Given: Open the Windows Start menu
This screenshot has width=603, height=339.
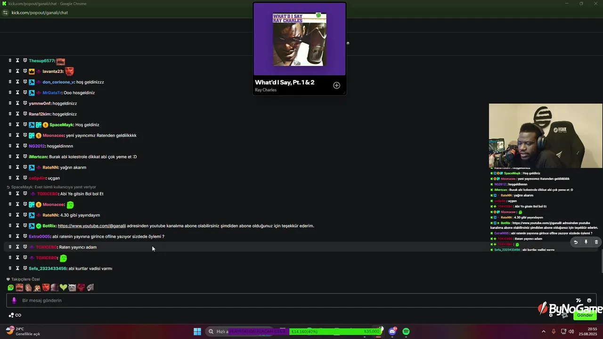Looking at the screenshot, I should click(x=197, y=331).
